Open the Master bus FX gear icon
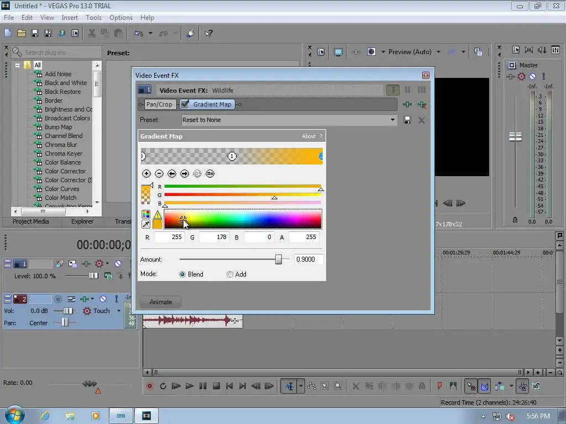The width and height of the screenshot is (566, 424). coord(521,76)
